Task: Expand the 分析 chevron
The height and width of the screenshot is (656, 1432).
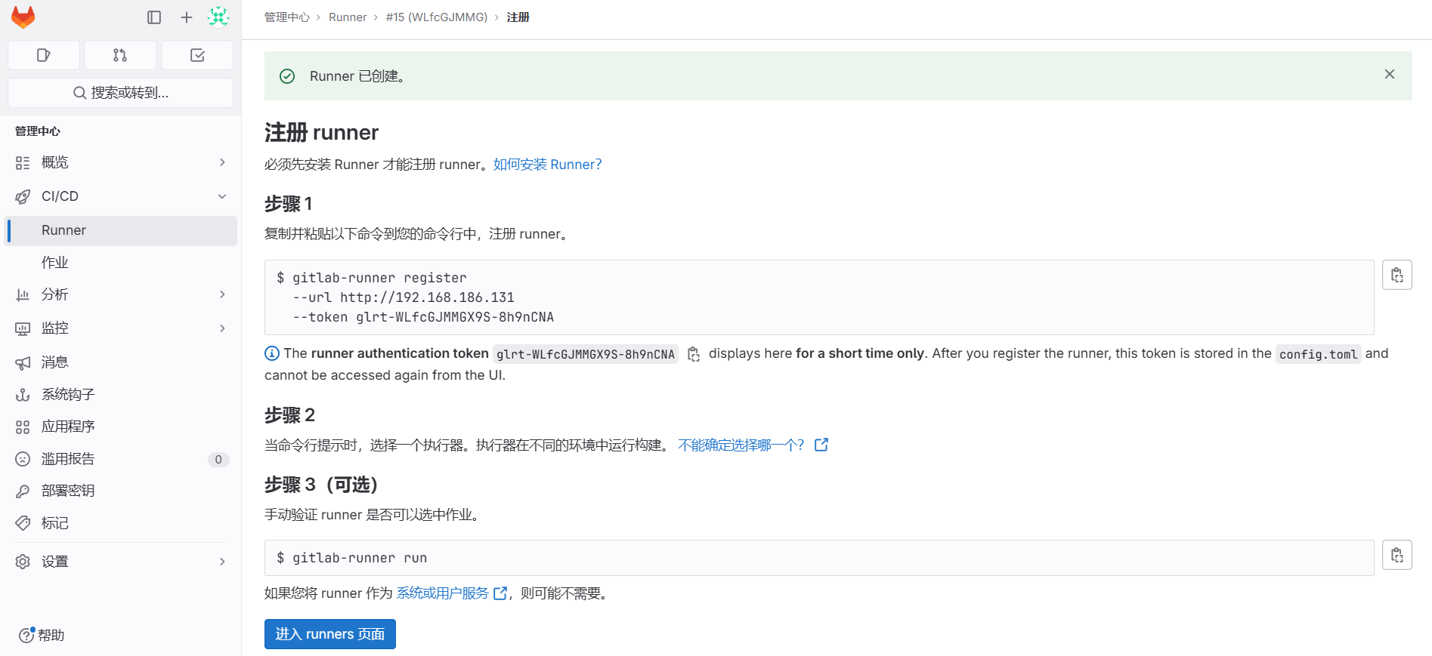Action: click(x=222, y=294)
